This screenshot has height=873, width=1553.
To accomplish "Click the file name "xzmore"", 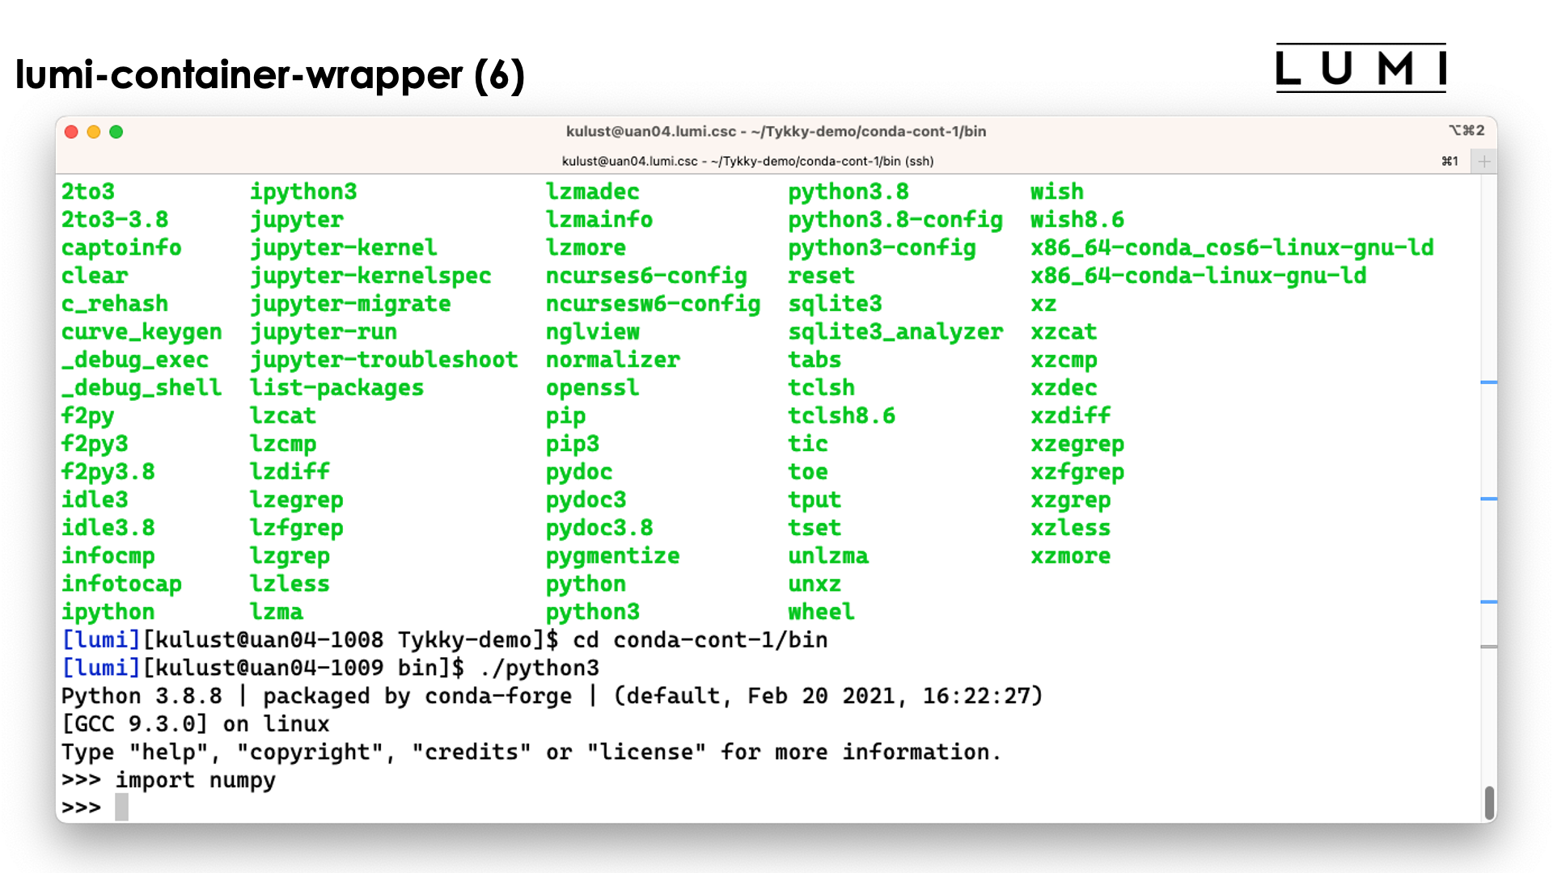I will click(1071, 556).
